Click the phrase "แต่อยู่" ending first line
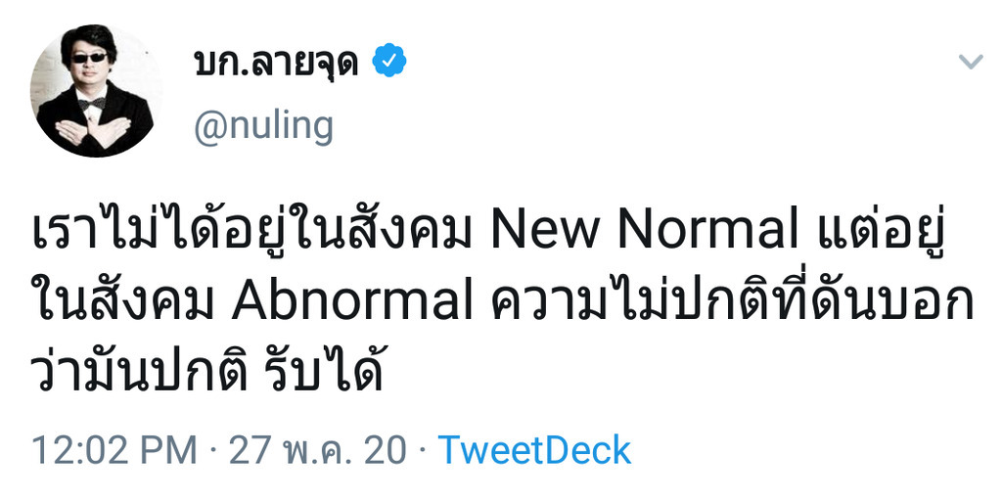 click(891, 230)
